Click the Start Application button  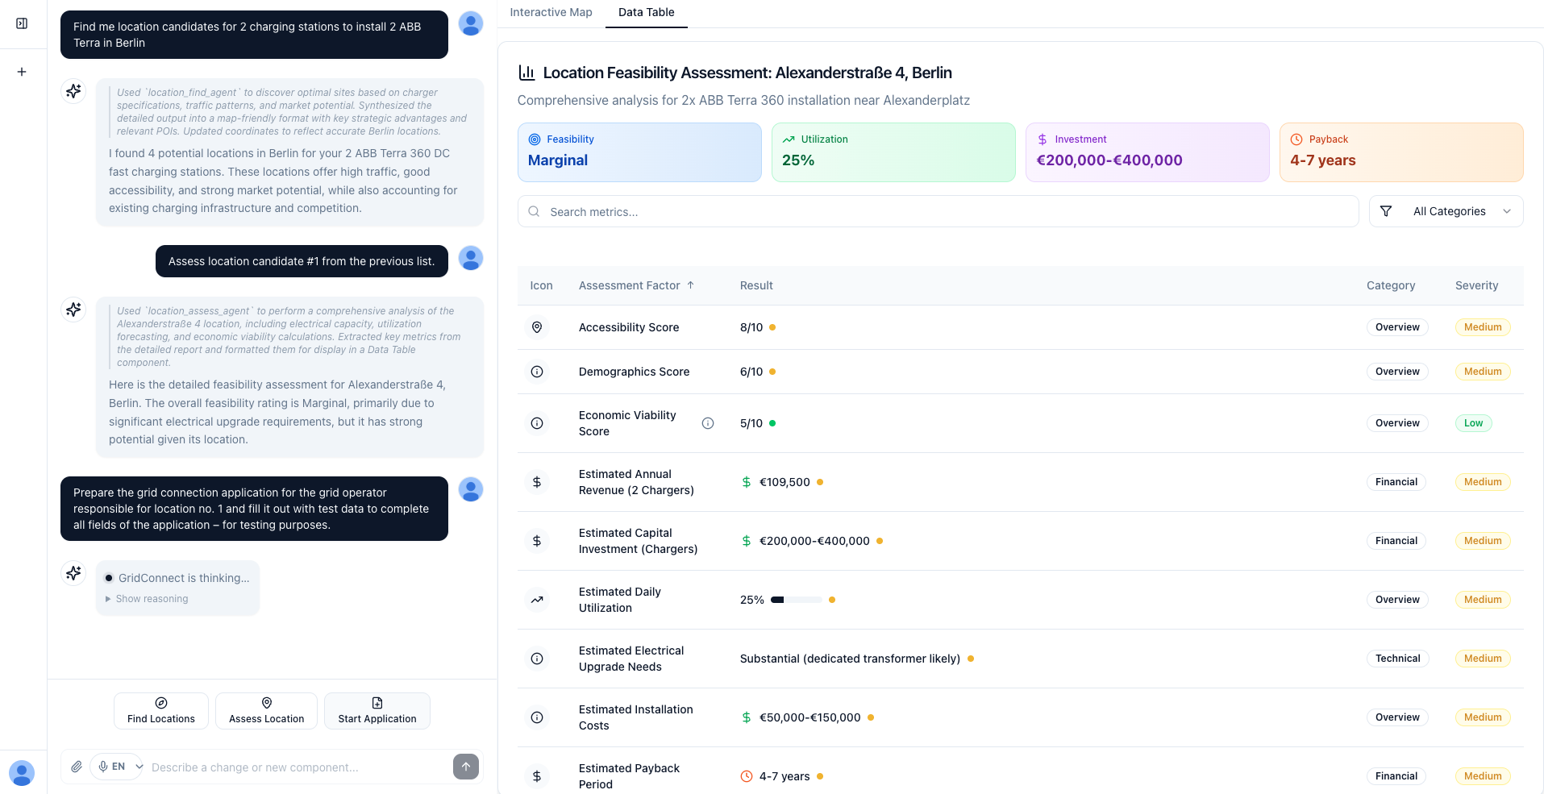tap(376, 711)
